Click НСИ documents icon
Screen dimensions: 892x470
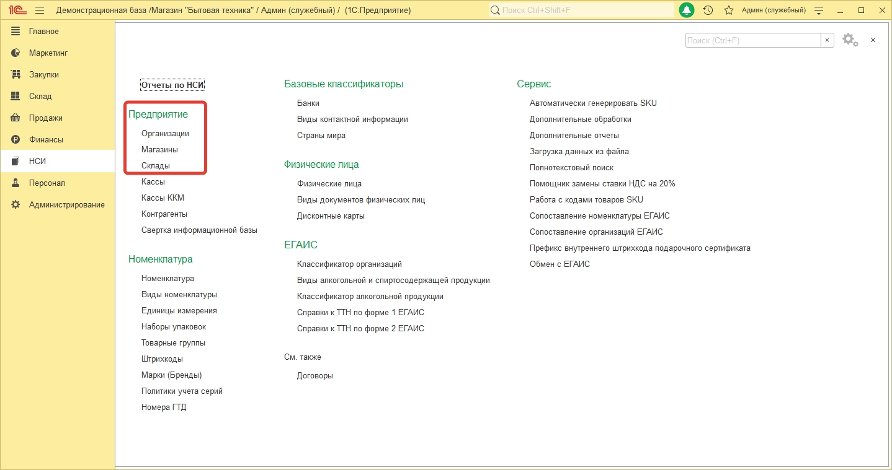tap(16, 162)
